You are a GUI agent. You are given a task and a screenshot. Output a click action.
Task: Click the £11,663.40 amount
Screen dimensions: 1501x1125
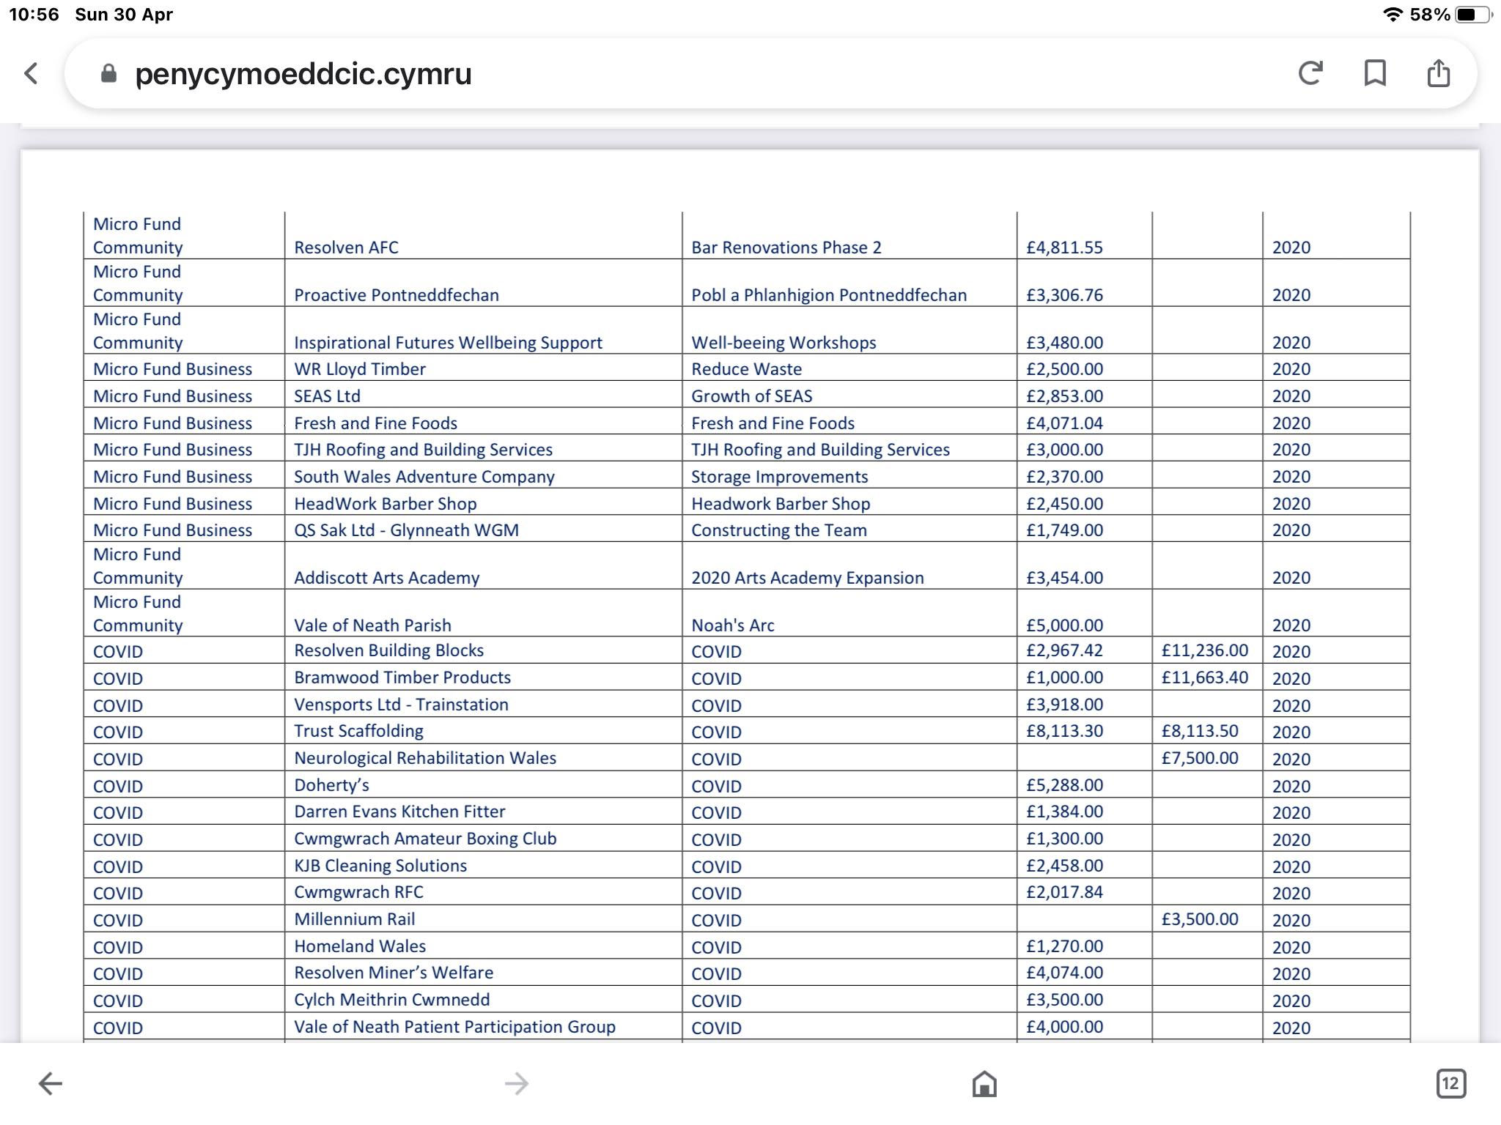[x=1204, y=677]
